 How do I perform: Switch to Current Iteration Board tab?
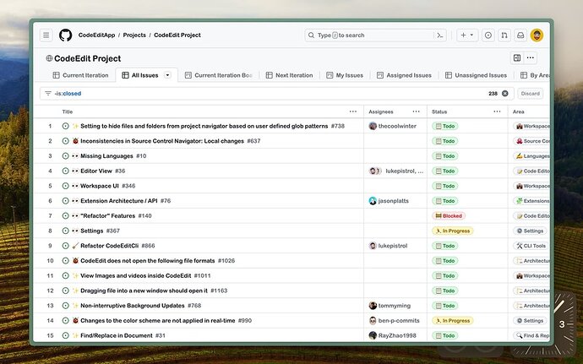click(x=219, y=75)
